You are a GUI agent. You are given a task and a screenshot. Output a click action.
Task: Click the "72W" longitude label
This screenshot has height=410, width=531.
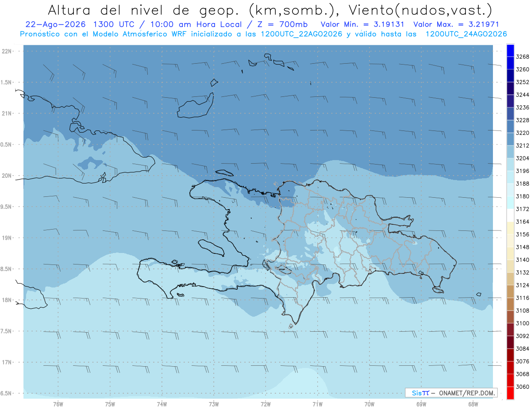(x=265, y=404)
